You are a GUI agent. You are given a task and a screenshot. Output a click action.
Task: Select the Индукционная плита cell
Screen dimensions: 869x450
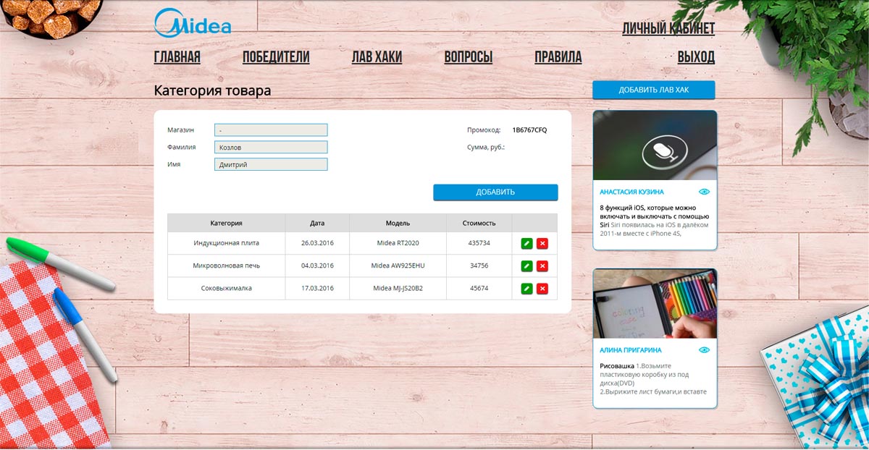[227, 243]
